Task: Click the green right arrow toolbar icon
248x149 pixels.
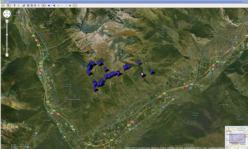Action: [x=58, y=6]
